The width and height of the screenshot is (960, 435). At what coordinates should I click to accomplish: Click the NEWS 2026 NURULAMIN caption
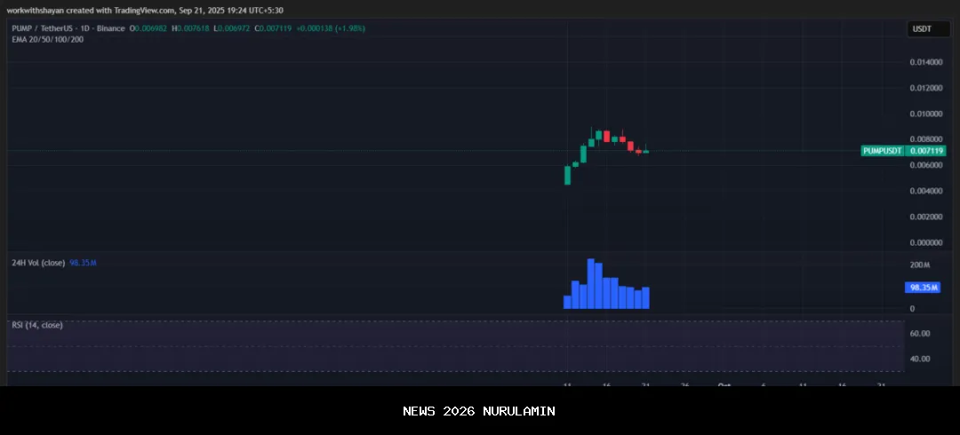coord(479,411)
